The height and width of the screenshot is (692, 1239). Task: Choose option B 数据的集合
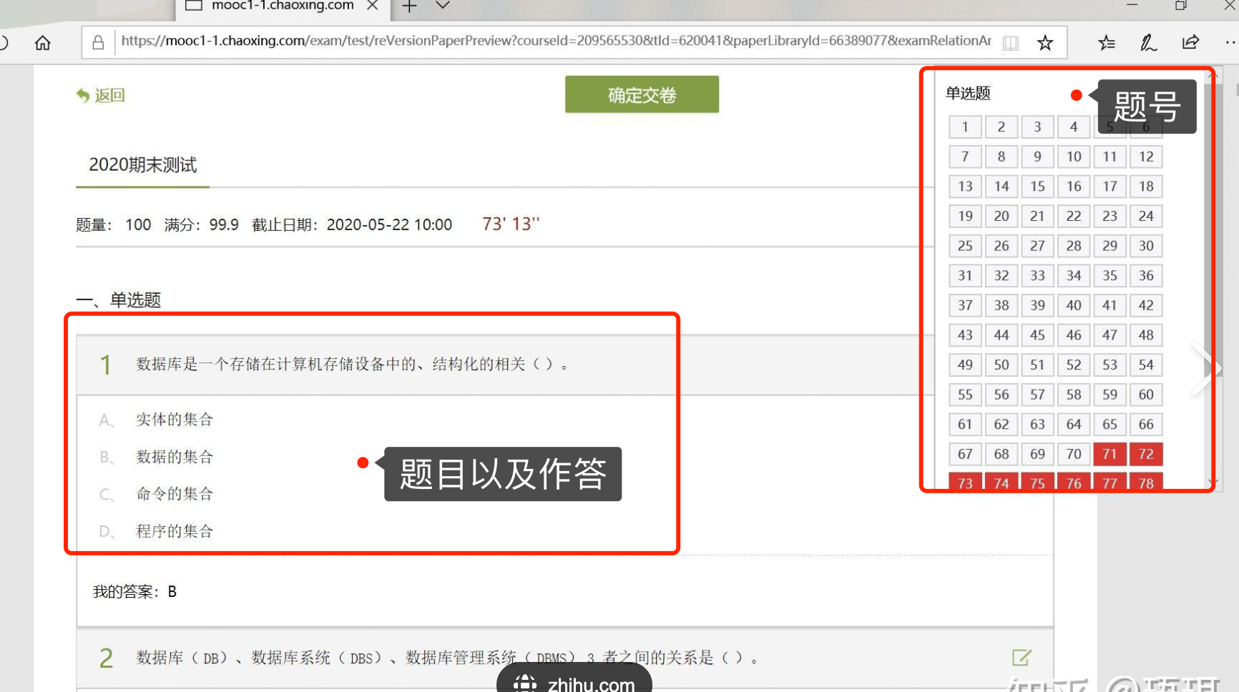click(175, 457)
